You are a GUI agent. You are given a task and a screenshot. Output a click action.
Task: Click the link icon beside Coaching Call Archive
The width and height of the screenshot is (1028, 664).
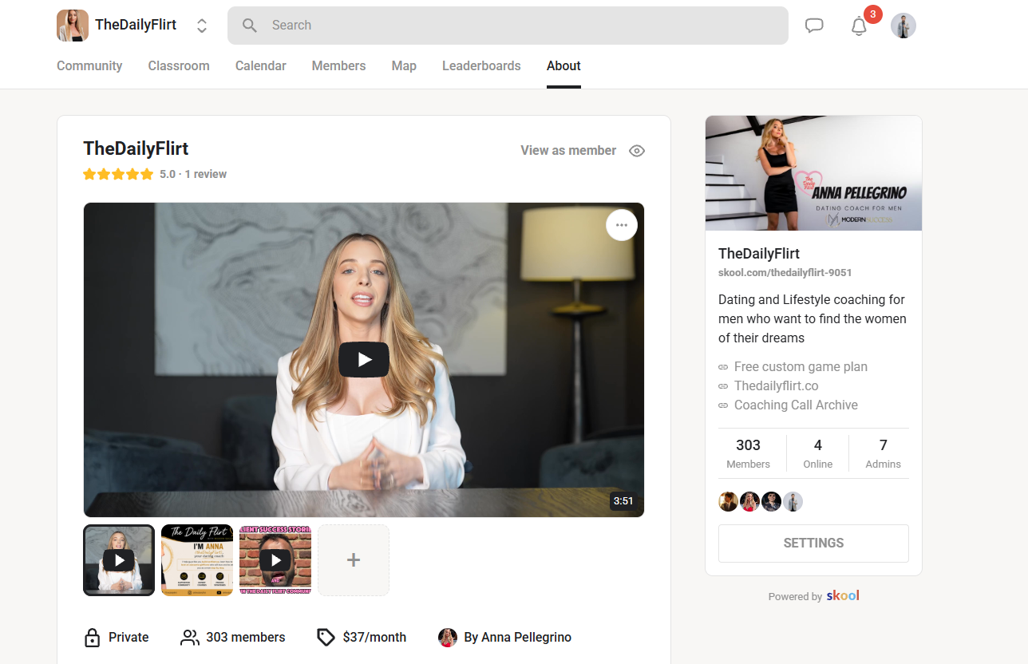click(x=723, y=405)
